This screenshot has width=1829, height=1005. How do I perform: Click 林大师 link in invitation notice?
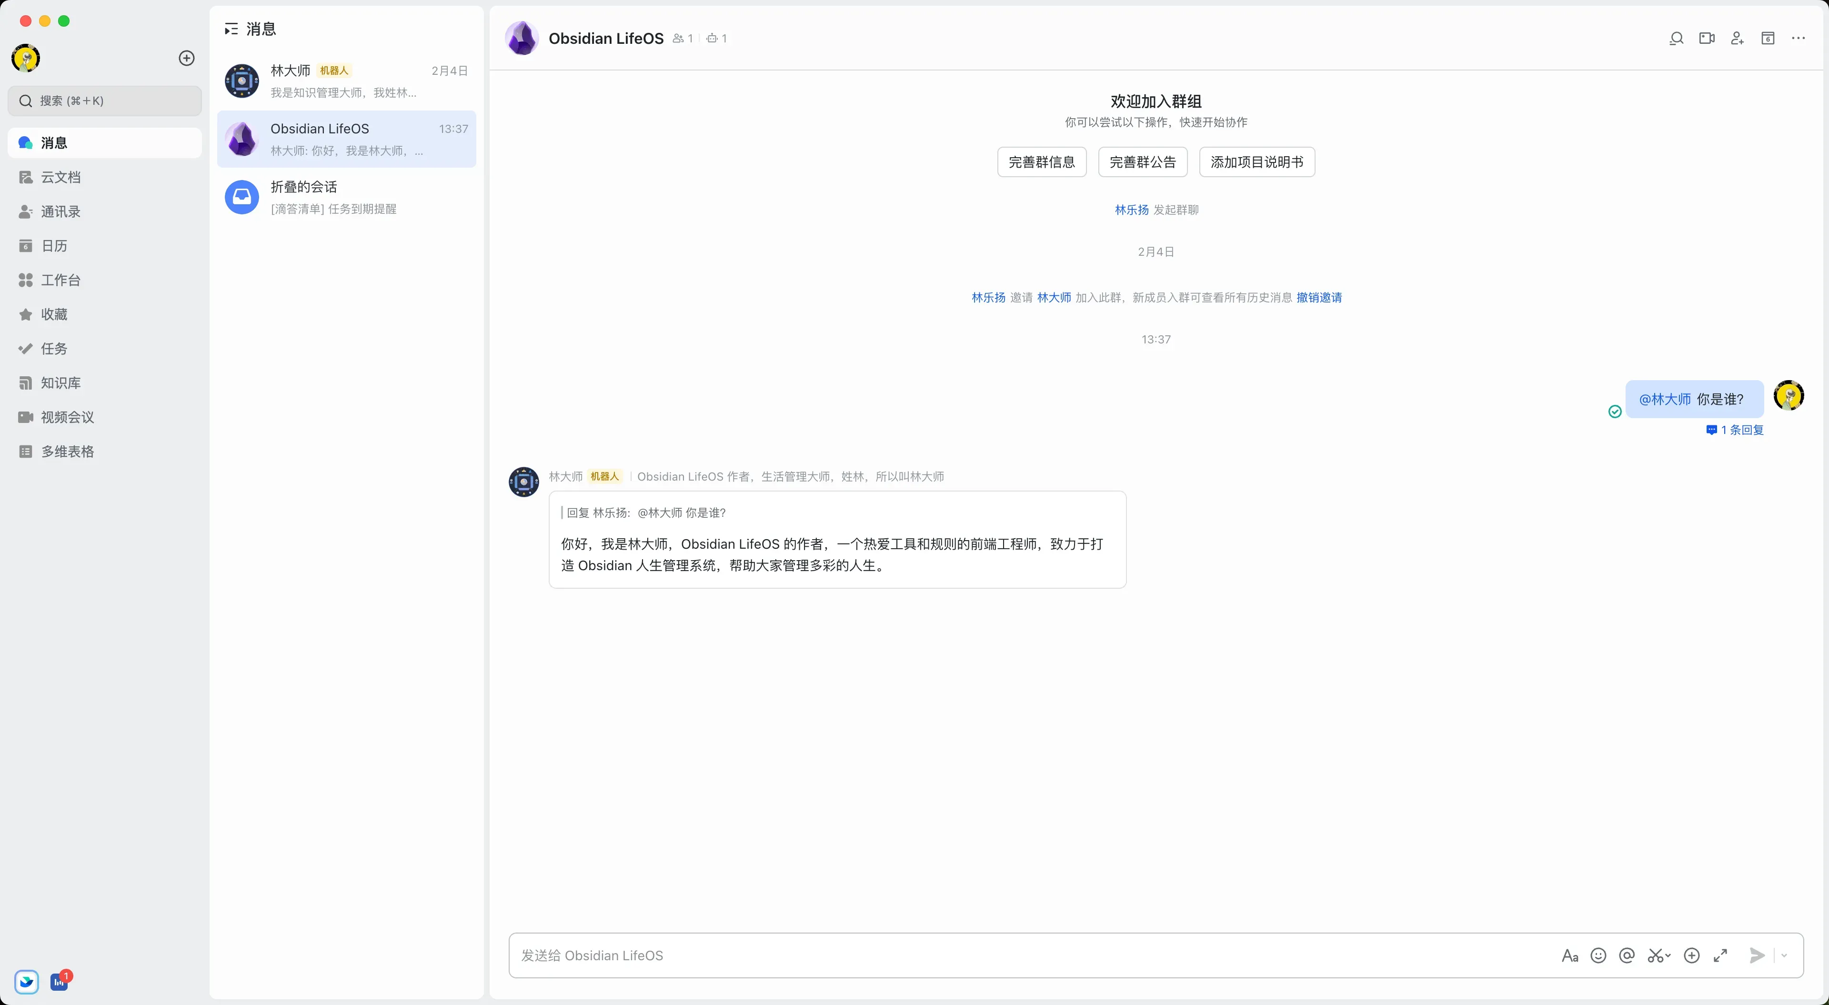pos(1054,298)
